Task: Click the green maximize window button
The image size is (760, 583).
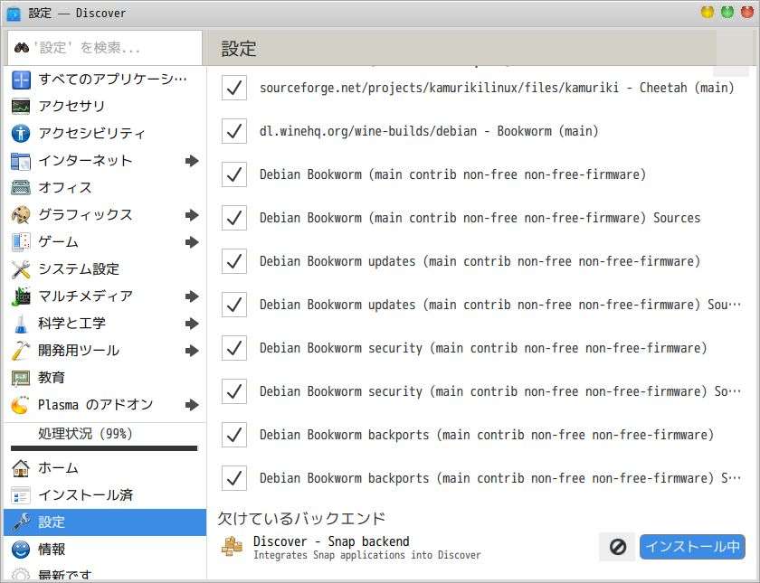Action: click(x=727, y=12)
